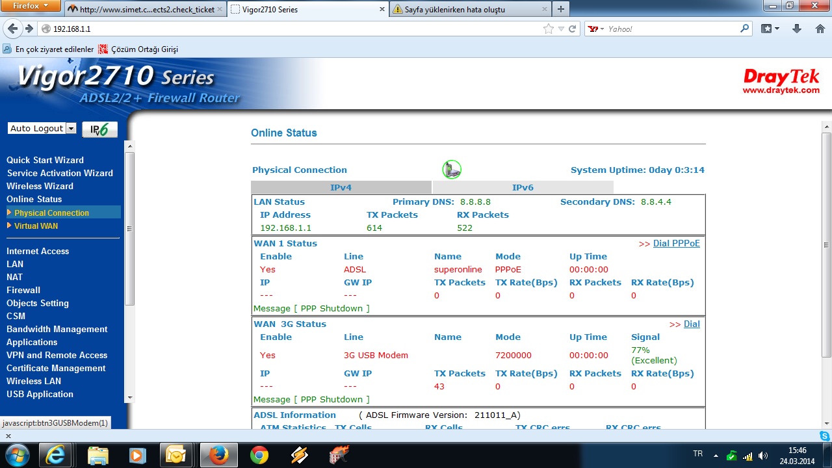
Task: Click the address bar showing 192.168.1.1
Action: coord(292,29)
